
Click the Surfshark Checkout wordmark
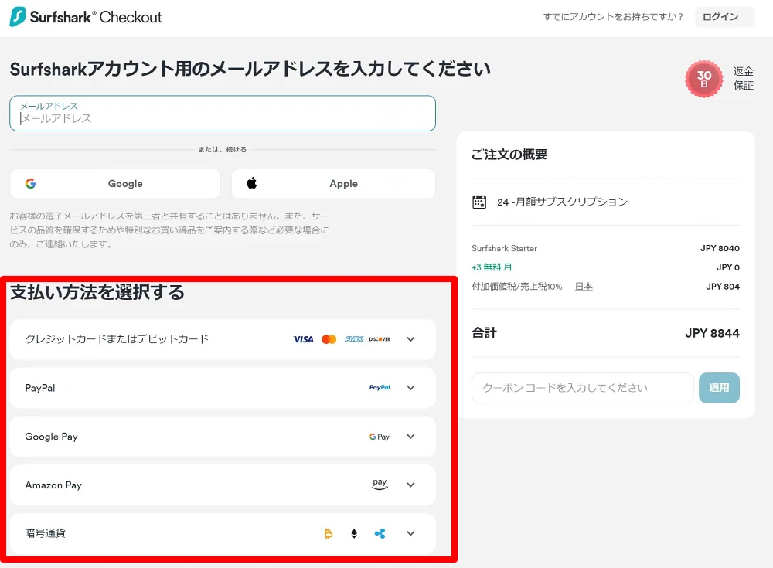point(96,17)
